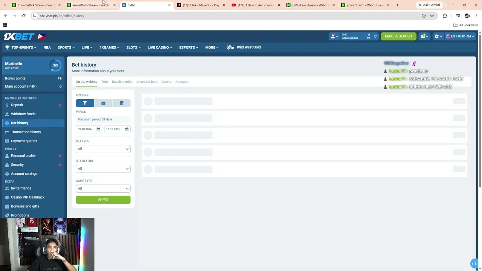Open calendar picker for start date 09.10.2026

(x=98, y=129)
